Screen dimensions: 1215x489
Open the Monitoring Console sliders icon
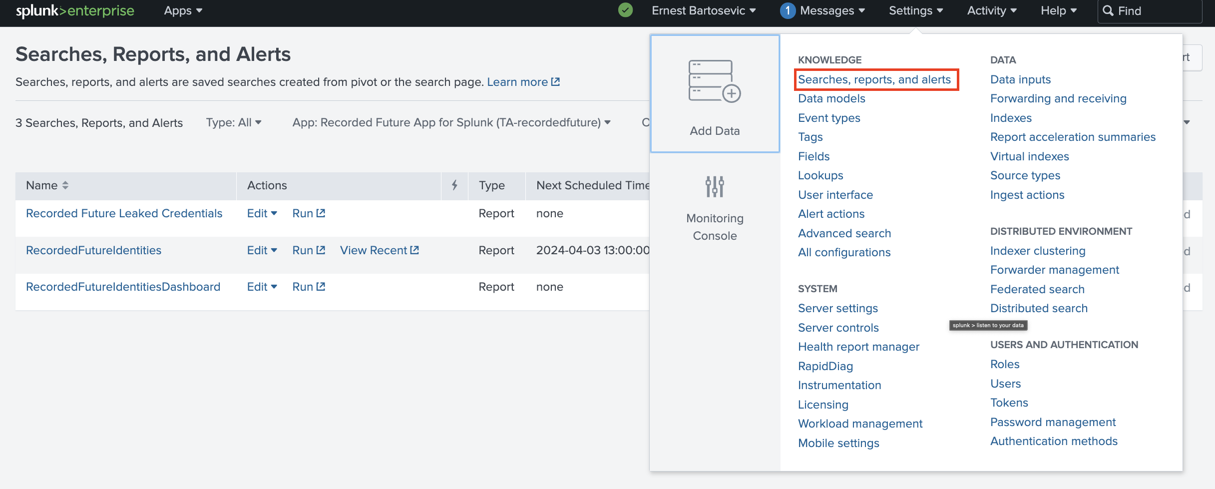(715, 186)
